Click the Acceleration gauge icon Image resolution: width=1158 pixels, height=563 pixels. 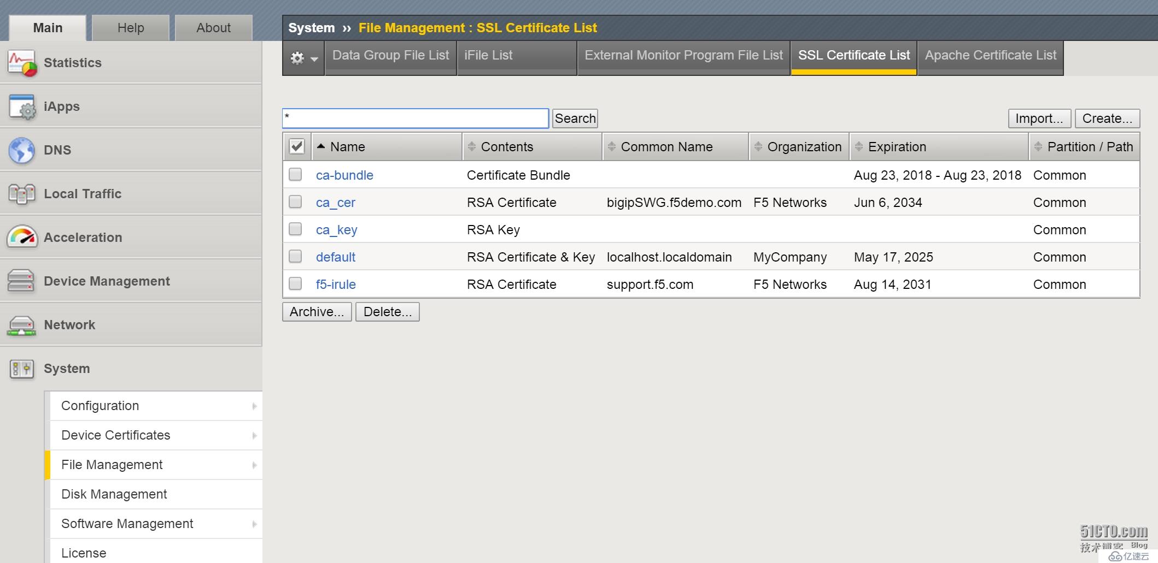(22, 238)
